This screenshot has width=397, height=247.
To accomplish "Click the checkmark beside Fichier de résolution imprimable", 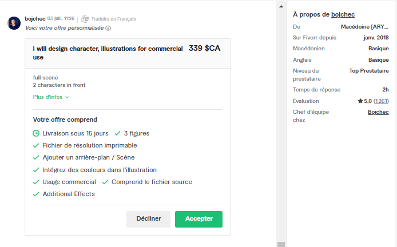I will 37,145.
